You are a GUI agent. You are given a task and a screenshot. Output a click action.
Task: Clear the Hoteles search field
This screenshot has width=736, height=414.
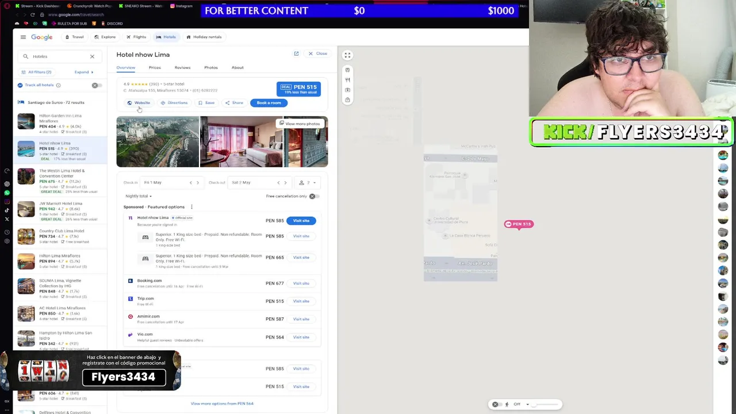click(x=92, y=56)
